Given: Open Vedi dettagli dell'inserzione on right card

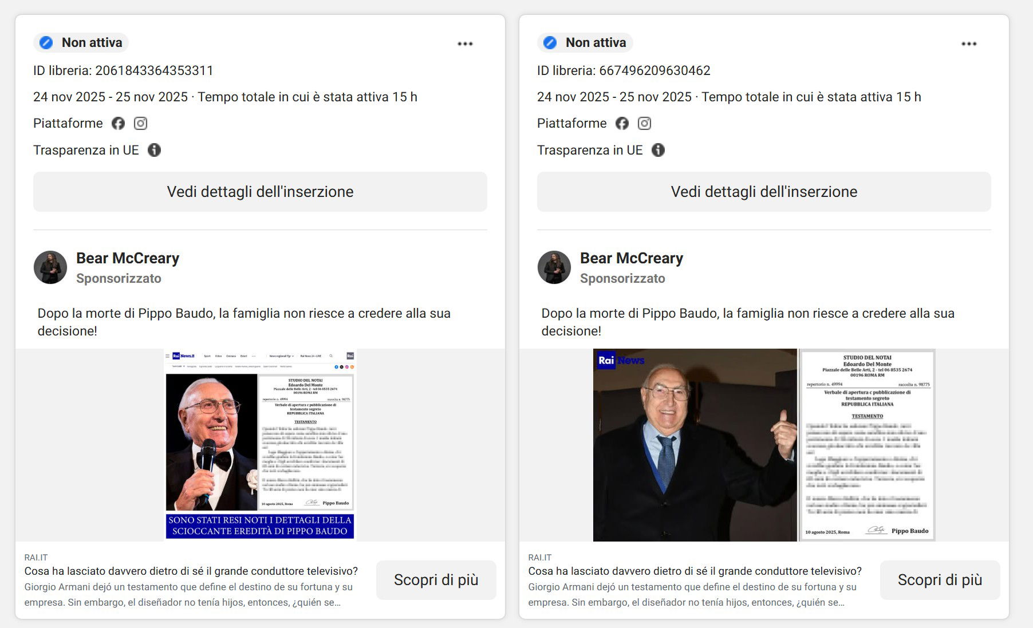Looking at the screenshot, I should (x=764, y=192).
